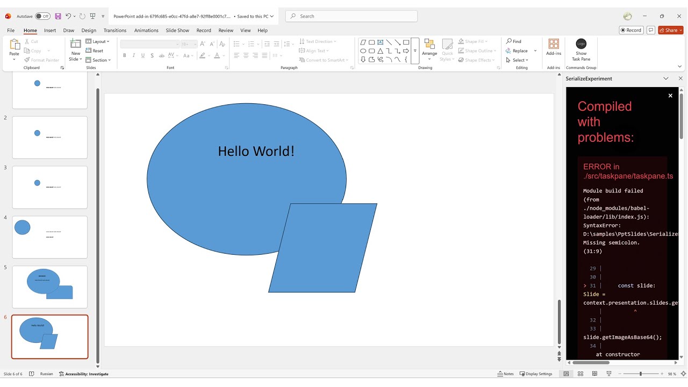Toggle the Notes pane
688x387 pixels.
click(x=506, y=374)
